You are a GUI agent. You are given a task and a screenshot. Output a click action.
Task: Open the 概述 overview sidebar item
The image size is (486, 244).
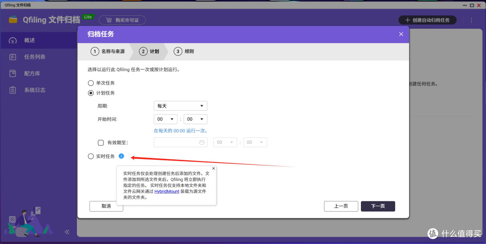click(x=38, y=41)
